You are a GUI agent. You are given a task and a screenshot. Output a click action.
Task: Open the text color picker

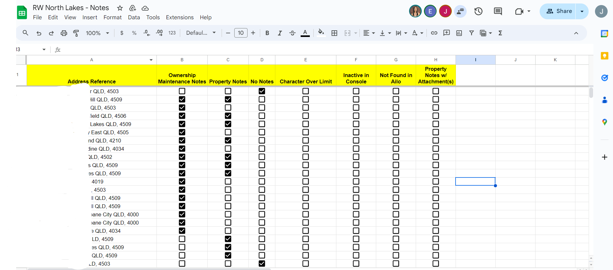pyautogui.click(x=305, y=33)
